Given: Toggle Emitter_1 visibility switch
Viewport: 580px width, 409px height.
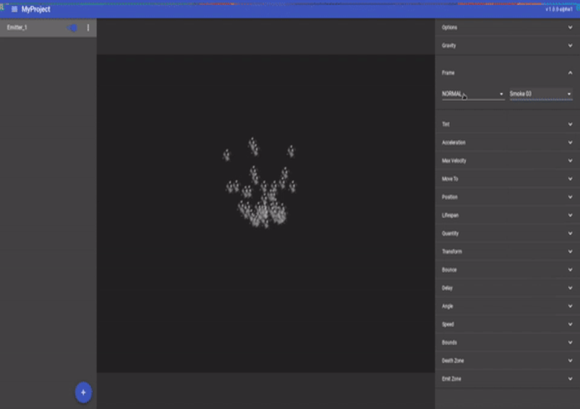Looking at the screenshot, I should pyautogui.click(x=72, y=28).
